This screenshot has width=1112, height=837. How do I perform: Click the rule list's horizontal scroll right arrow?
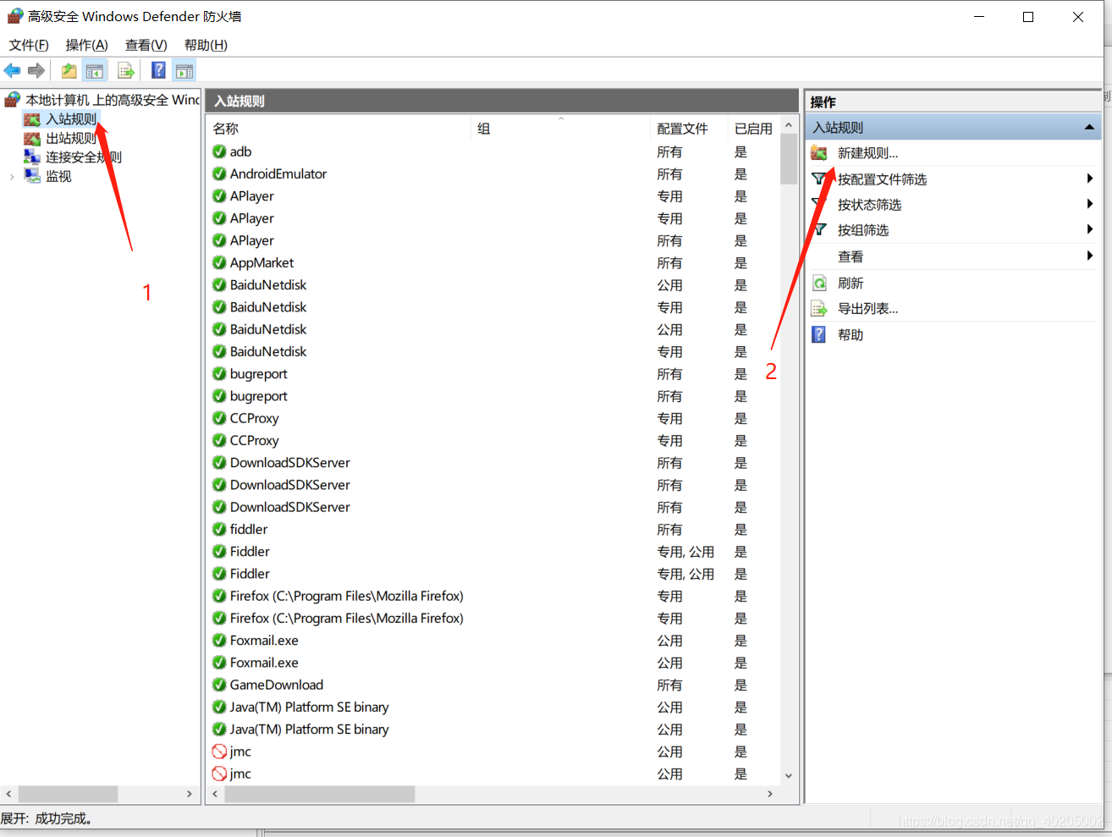pos(769,794)
